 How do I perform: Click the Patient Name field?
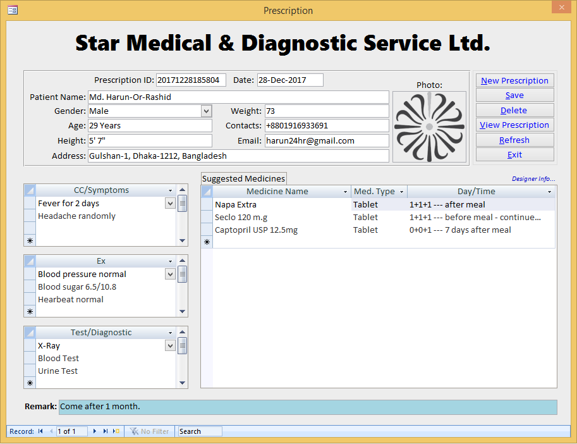pyautogui.click(x=238, y=97)
